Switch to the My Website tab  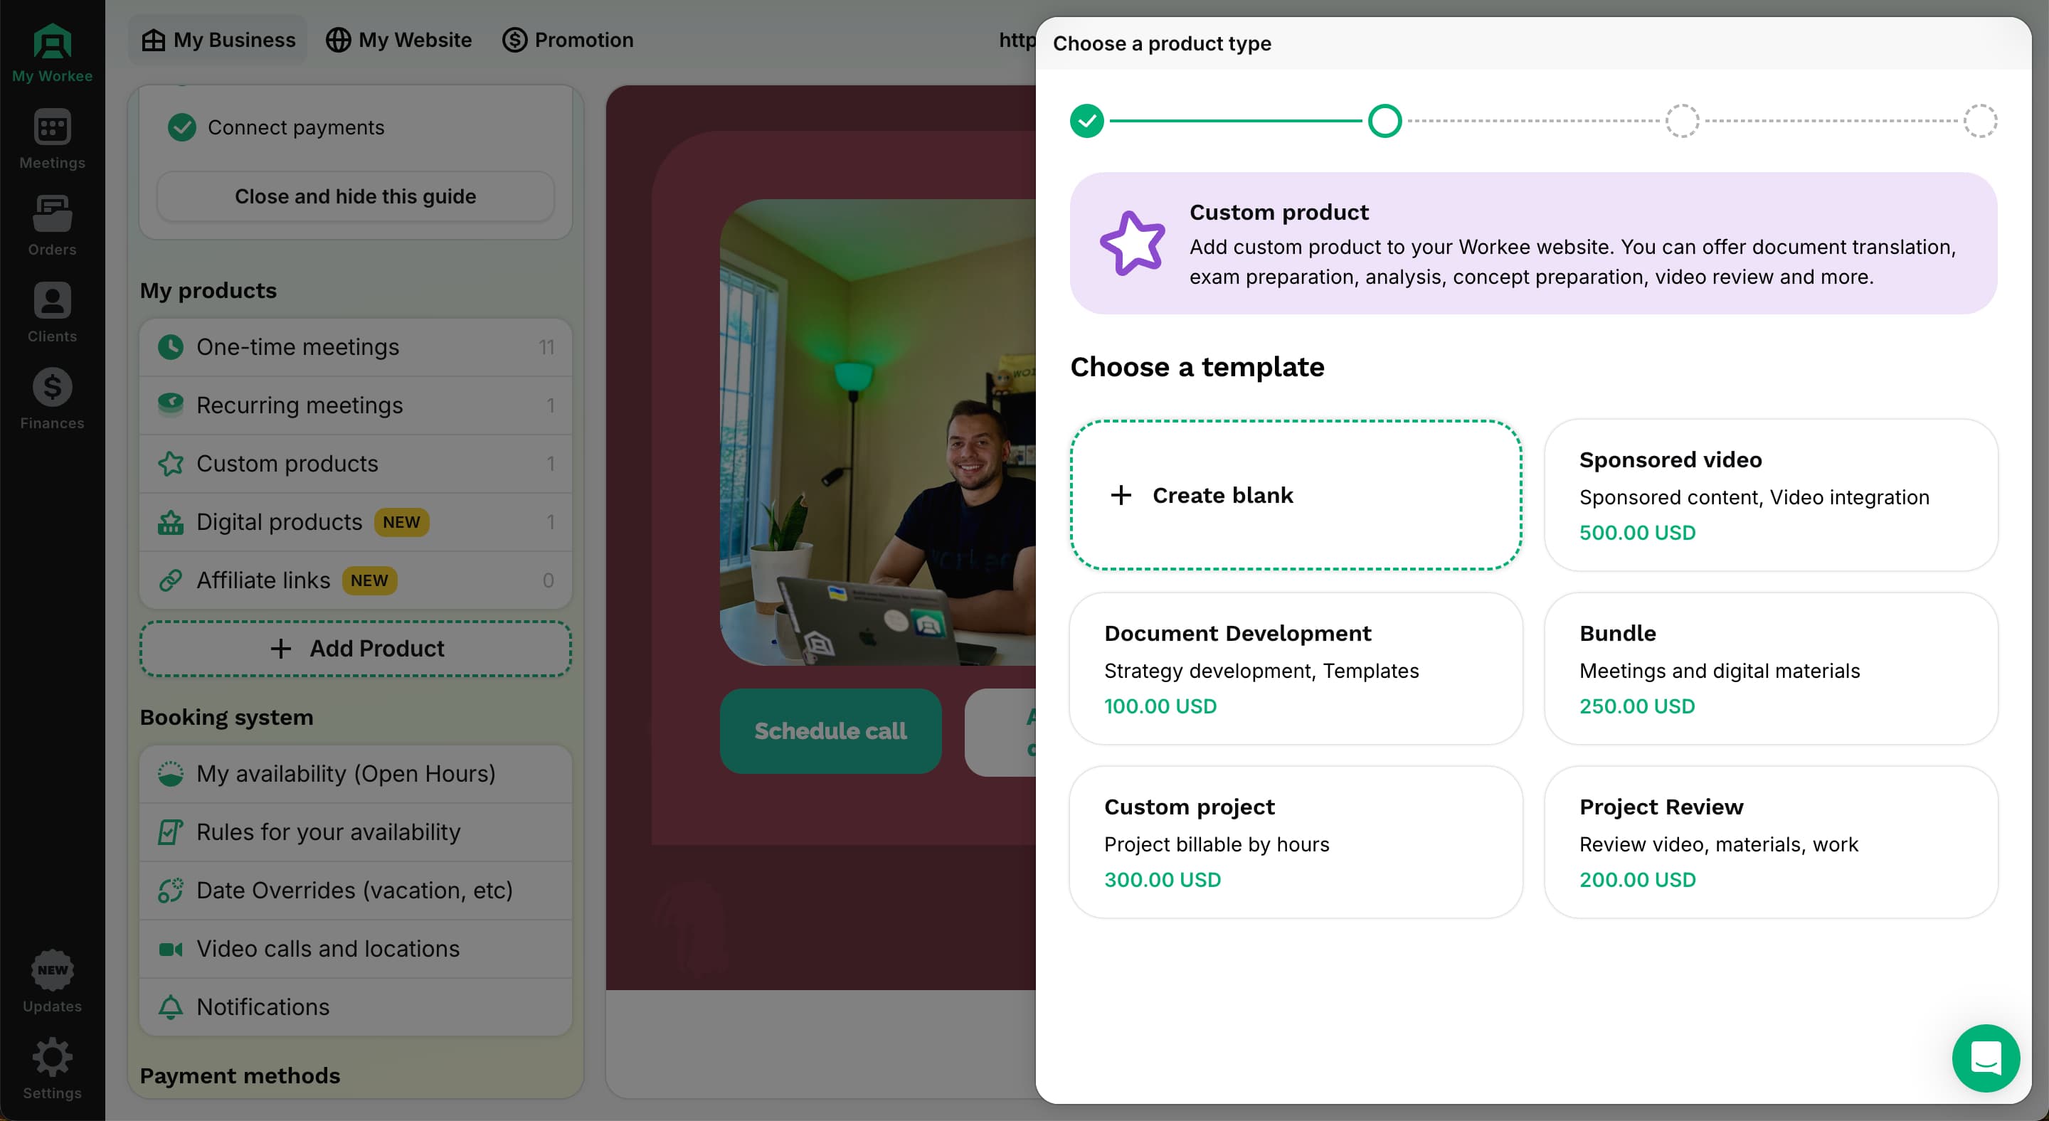pos(399,40)
